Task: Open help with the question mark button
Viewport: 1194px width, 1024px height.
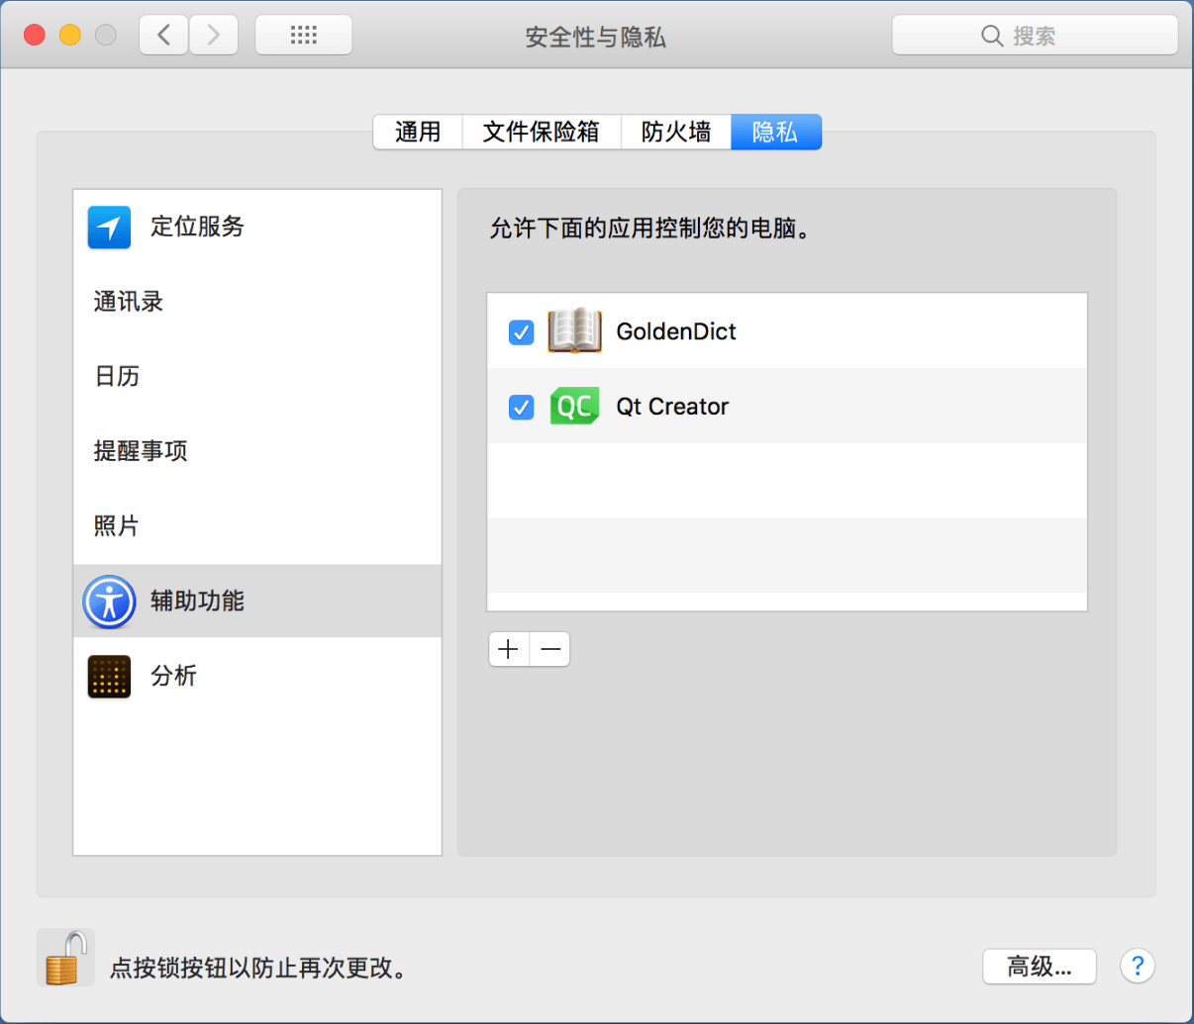Action: coord(1137,966)
